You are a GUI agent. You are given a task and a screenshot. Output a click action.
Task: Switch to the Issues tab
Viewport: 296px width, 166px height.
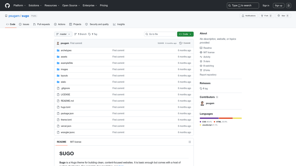pyautogui.click(x=24, y=24)
